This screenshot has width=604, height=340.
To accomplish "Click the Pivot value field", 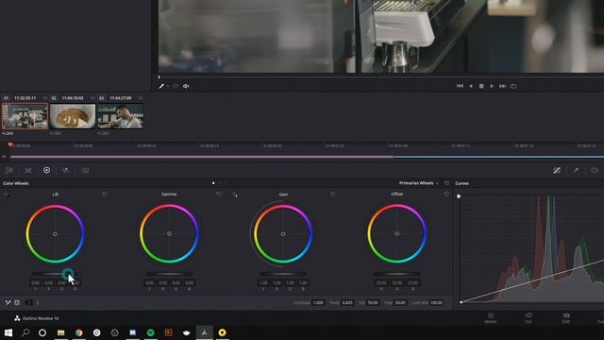I will point(347,302).
